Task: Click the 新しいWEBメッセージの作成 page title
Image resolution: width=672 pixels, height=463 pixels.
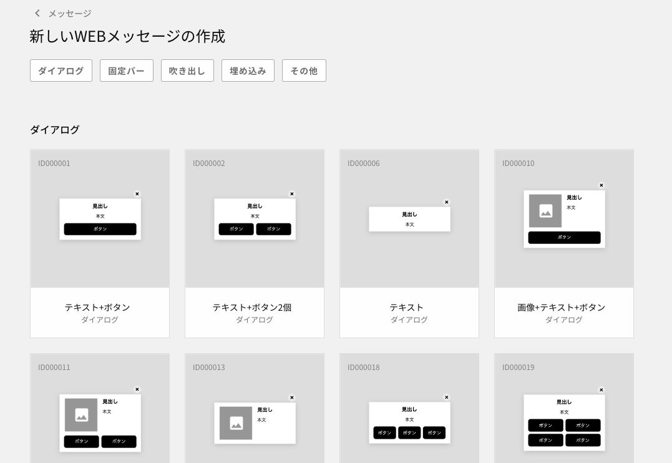Action: tap(127, 36)
